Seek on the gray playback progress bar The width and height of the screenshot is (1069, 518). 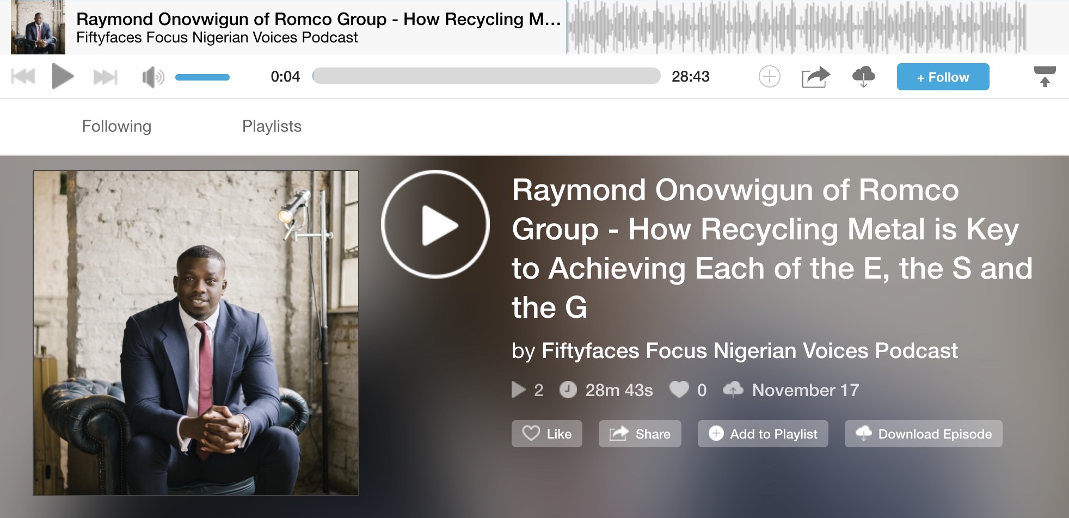pyautogui.click(x=487, y=76)
